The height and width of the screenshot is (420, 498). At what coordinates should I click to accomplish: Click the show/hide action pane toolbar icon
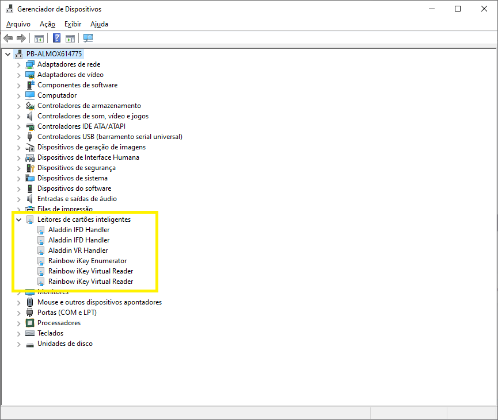coord(70,38)
